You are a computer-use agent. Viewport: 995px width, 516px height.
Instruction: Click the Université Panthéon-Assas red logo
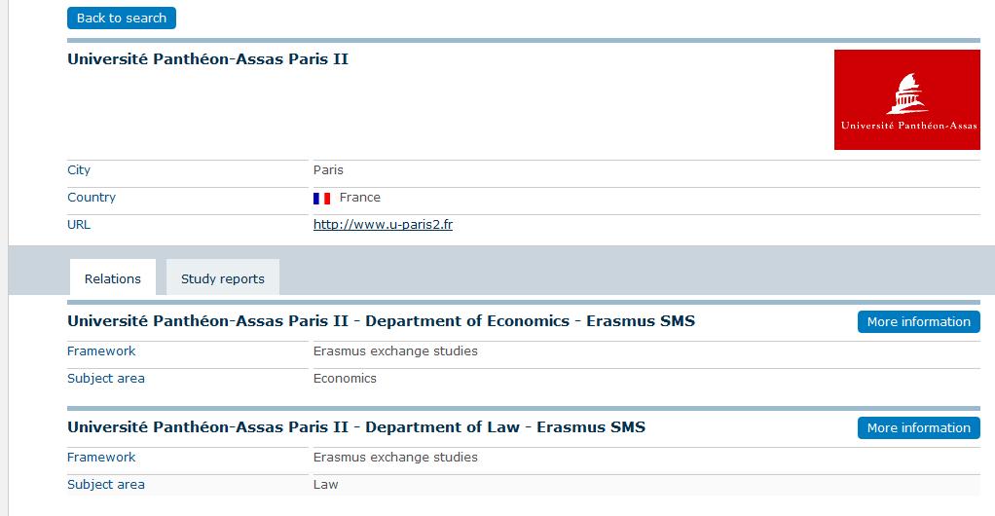(906, 99)
